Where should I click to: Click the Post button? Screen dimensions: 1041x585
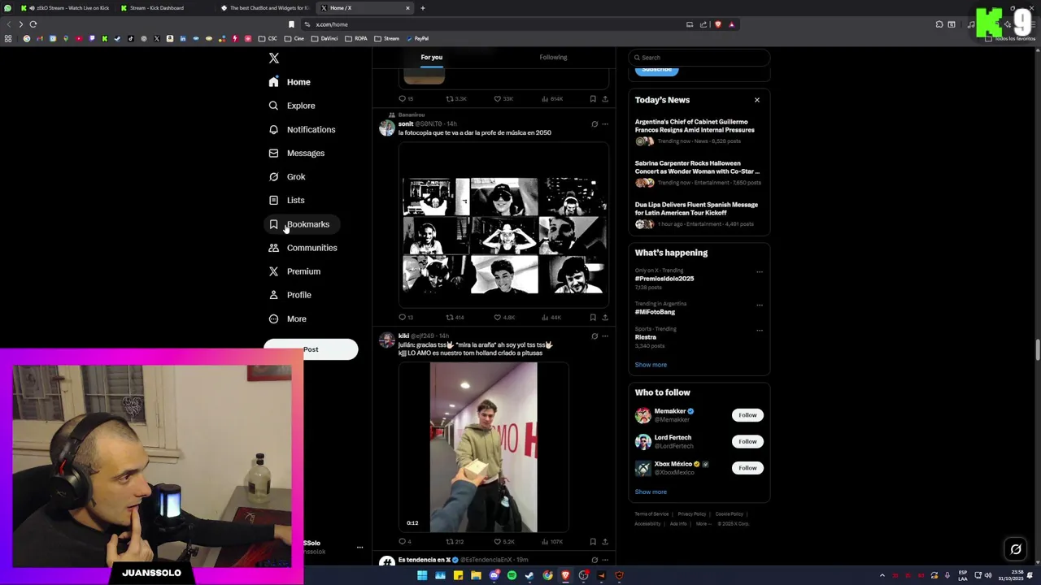pyautogui.click(x=311, y=349)
